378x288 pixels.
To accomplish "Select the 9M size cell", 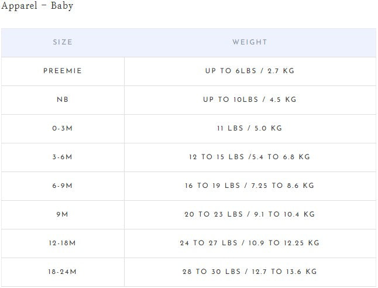I will coord(63,214).
